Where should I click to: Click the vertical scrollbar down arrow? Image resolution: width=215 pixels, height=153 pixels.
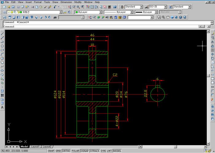pyautogui.click(x=208, y=144)
